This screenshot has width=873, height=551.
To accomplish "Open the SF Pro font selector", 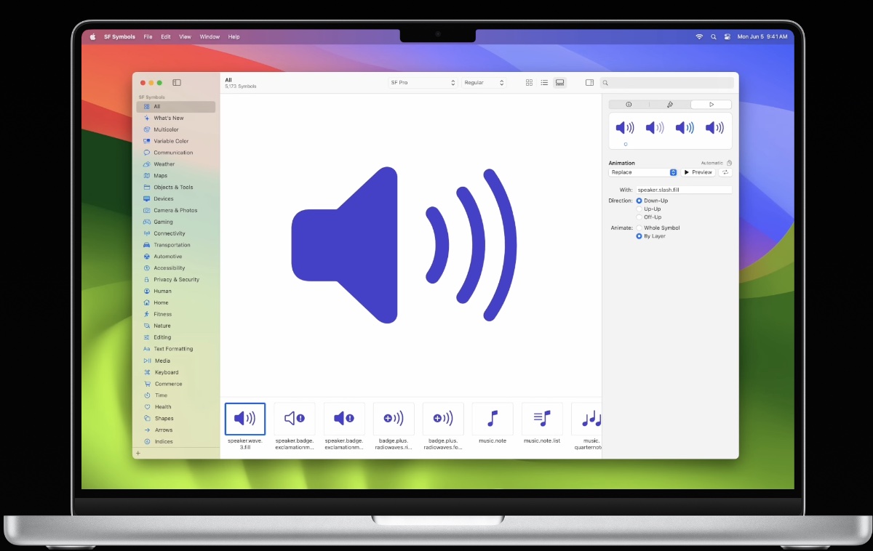I will (422, 82).
